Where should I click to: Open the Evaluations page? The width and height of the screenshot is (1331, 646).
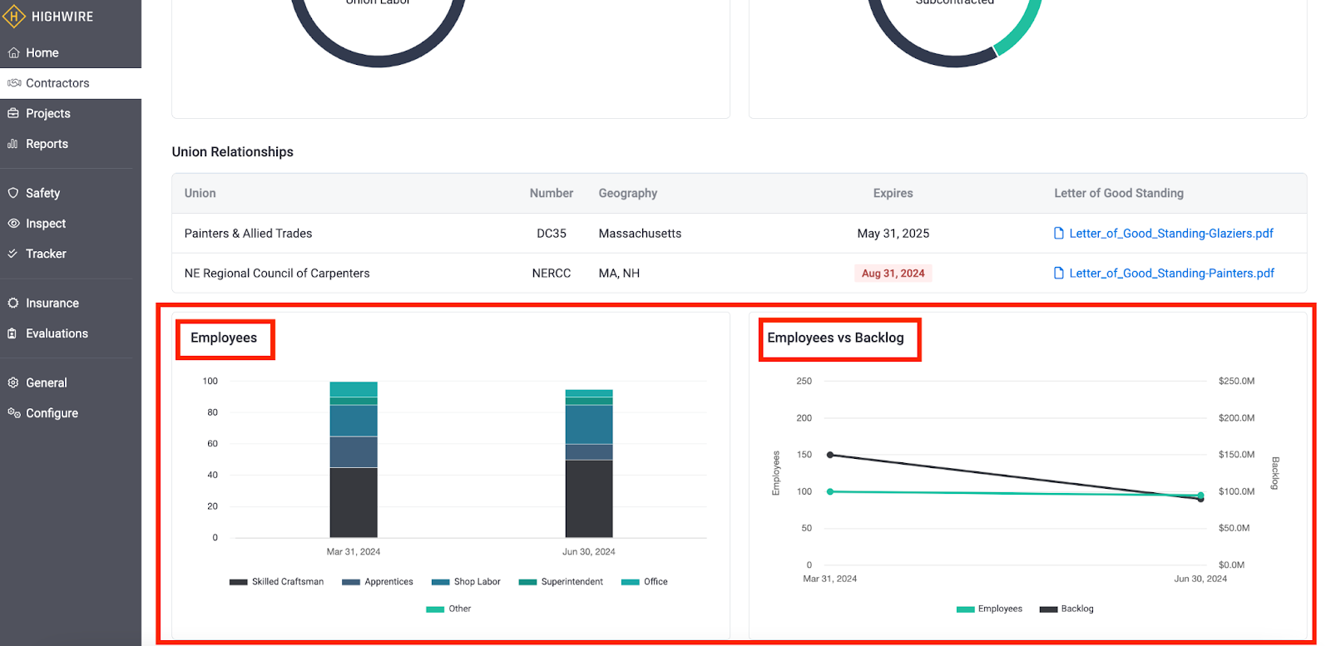click(x=57, y=333)
